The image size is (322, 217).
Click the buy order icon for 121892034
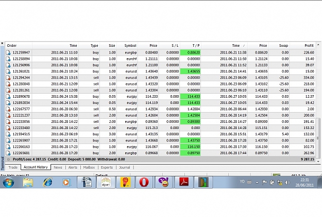coord(8,103)
